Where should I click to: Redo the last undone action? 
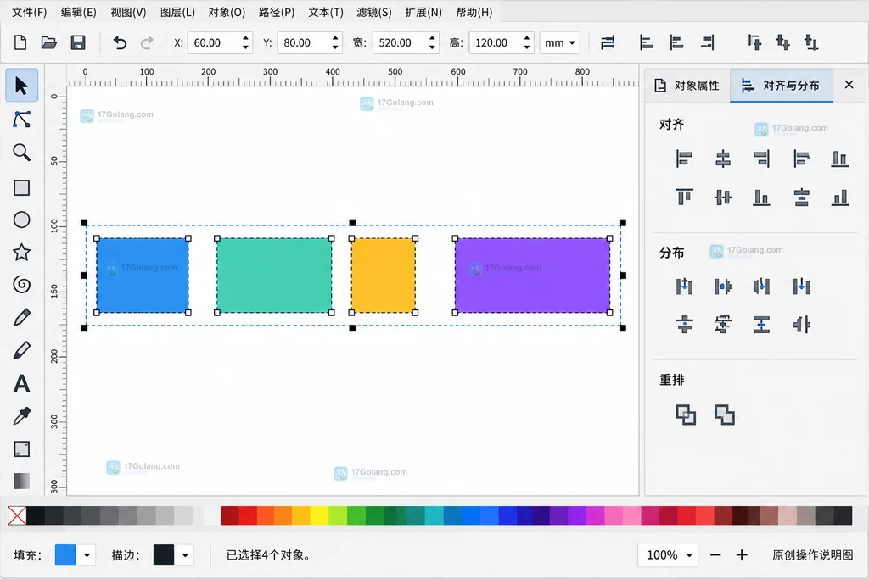(147, 42)
